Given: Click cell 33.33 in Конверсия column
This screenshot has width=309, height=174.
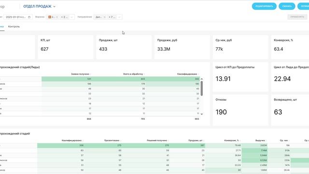Looking at the screenshot, I should click(x=238, y=165).
